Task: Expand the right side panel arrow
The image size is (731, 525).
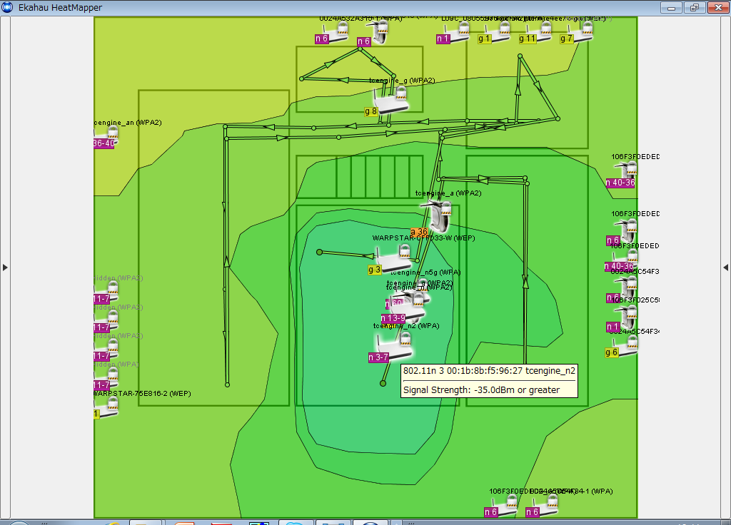Action: point(725,267)
